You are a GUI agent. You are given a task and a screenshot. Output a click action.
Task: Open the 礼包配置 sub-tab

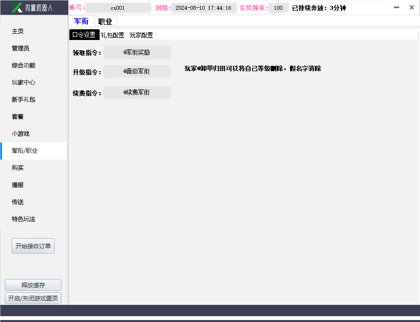tap(112, 35)
